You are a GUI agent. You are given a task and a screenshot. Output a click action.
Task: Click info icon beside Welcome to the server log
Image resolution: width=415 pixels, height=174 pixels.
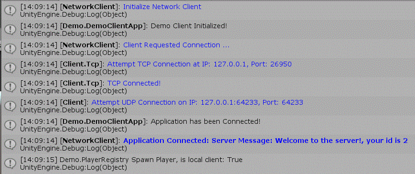point(10,144)
